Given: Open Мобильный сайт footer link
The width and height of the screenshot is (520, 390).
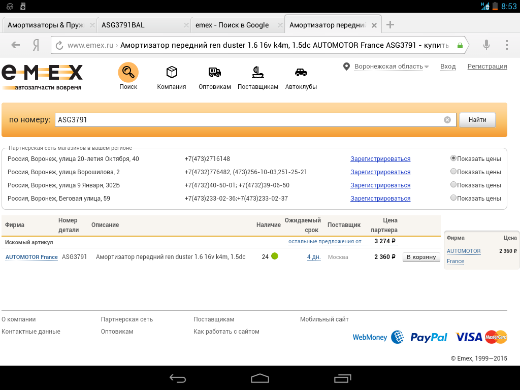Looking at the screenshot, I should [324, 319].
